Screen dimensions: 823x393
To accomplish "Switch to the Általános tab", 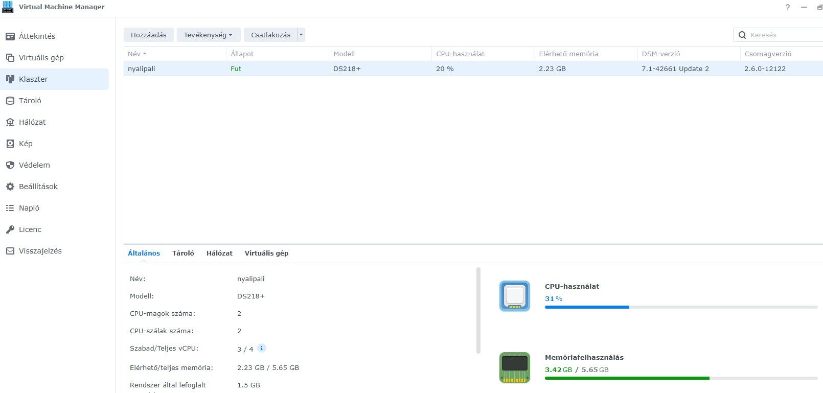I will tap(144, 253).
